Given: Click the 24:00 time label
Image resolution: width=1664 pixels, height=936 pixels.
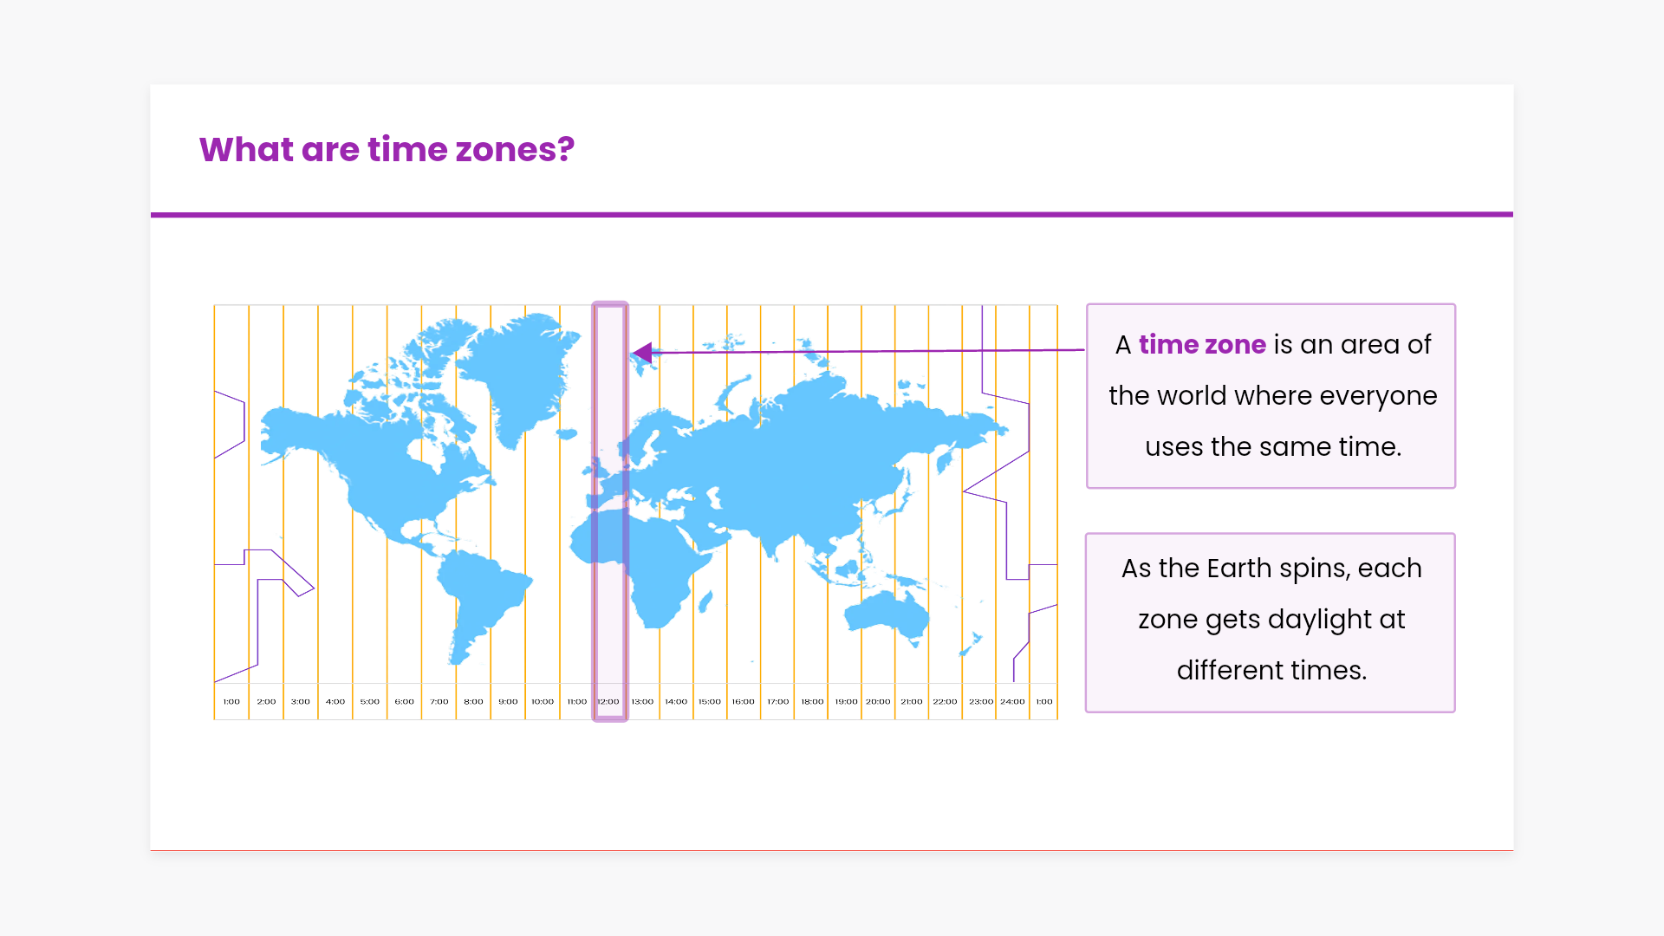Looking at the screenshot, I should [1012, 702].
